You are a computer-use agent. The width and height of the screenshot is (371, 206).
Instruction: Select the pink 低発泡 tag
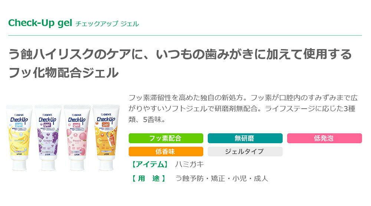click(324, 138)
